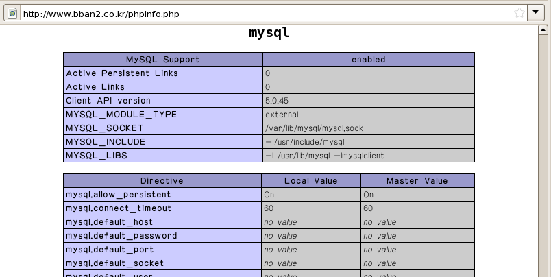This screenshot has height=277, width=551.
Task: Click the 'MYSQL_MODULE_TYPE' label
Action: point(121,115)
